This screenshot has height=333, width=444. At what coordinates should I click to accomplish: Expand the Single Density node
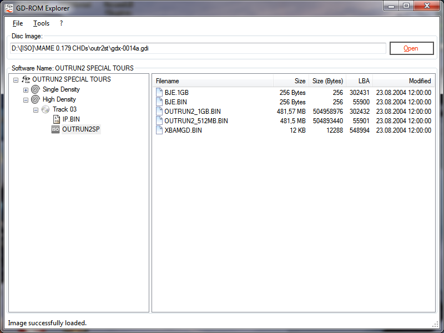click(x=26, y=90)
